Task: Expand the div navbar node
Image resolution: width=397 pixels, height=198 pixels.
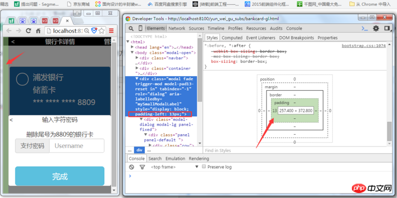Action: [137, 58]
